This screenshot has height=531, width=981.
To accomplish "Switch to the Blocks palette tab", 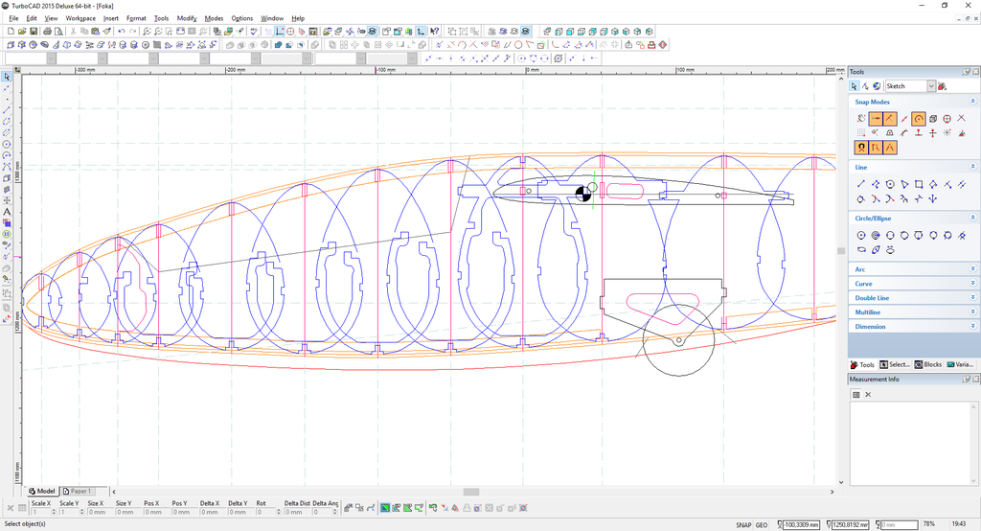I will click(928, 364).
